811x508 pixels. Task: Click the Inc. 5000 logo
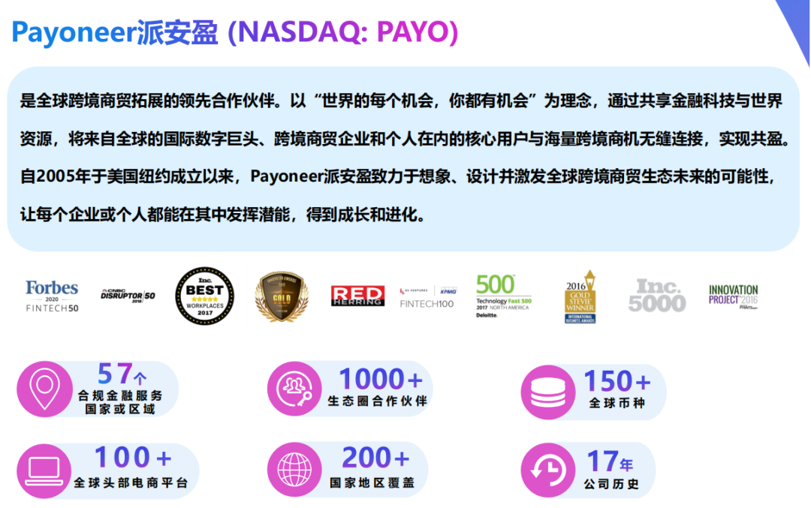pyautogui.click(x=657, y=296)
